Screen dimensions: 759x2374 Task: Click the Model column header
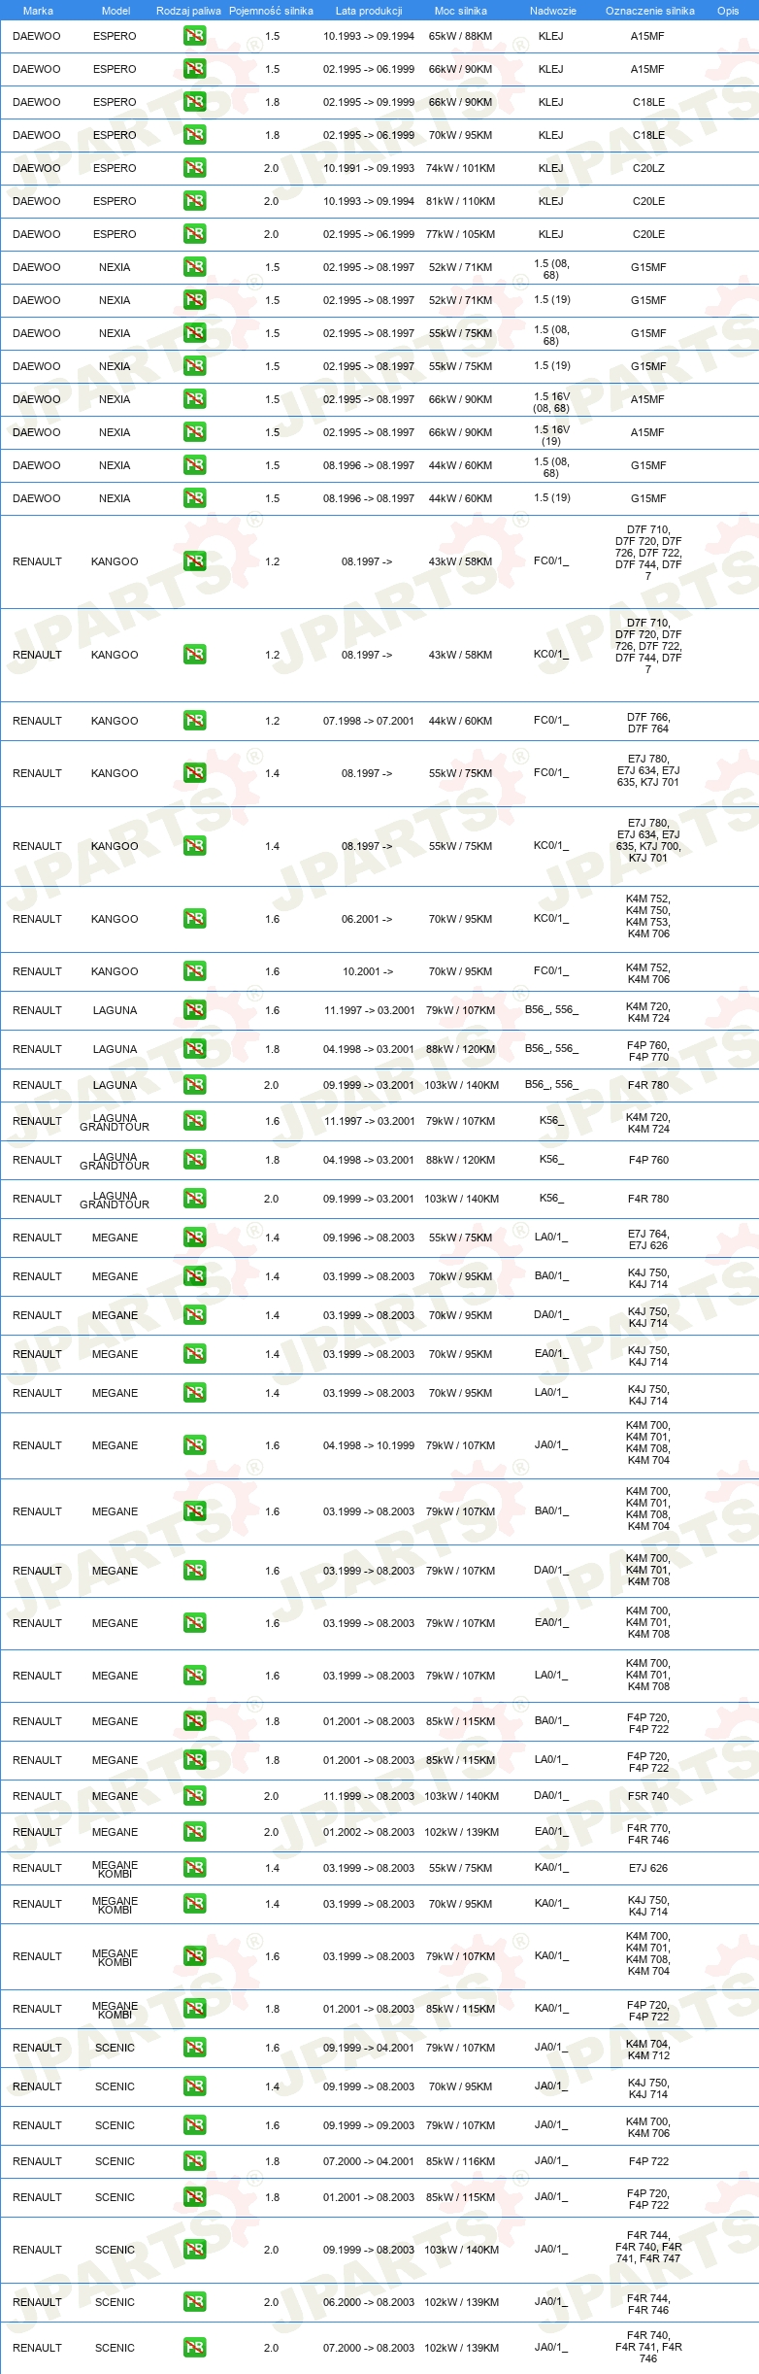pos(115,11)
